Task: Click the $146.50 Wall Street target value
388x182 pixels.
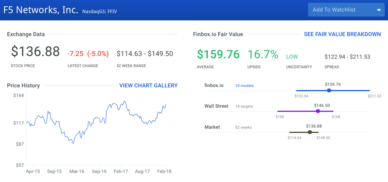Action: (x=322, y=105)
